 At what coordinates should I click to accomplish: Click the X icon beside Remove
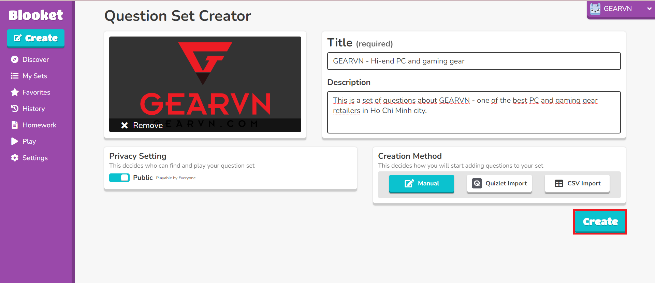[x=125, y=125]
